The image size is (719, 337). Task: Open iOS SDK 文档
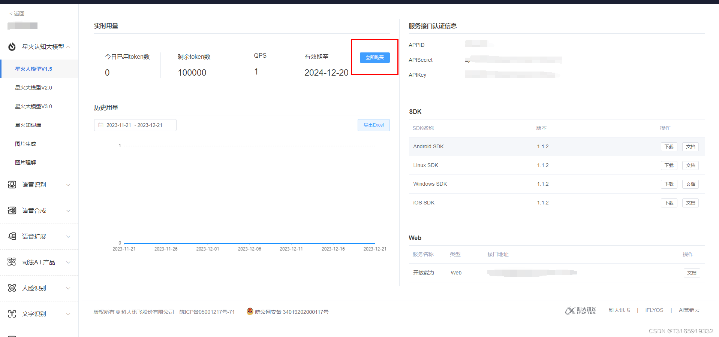coord(691,203)
